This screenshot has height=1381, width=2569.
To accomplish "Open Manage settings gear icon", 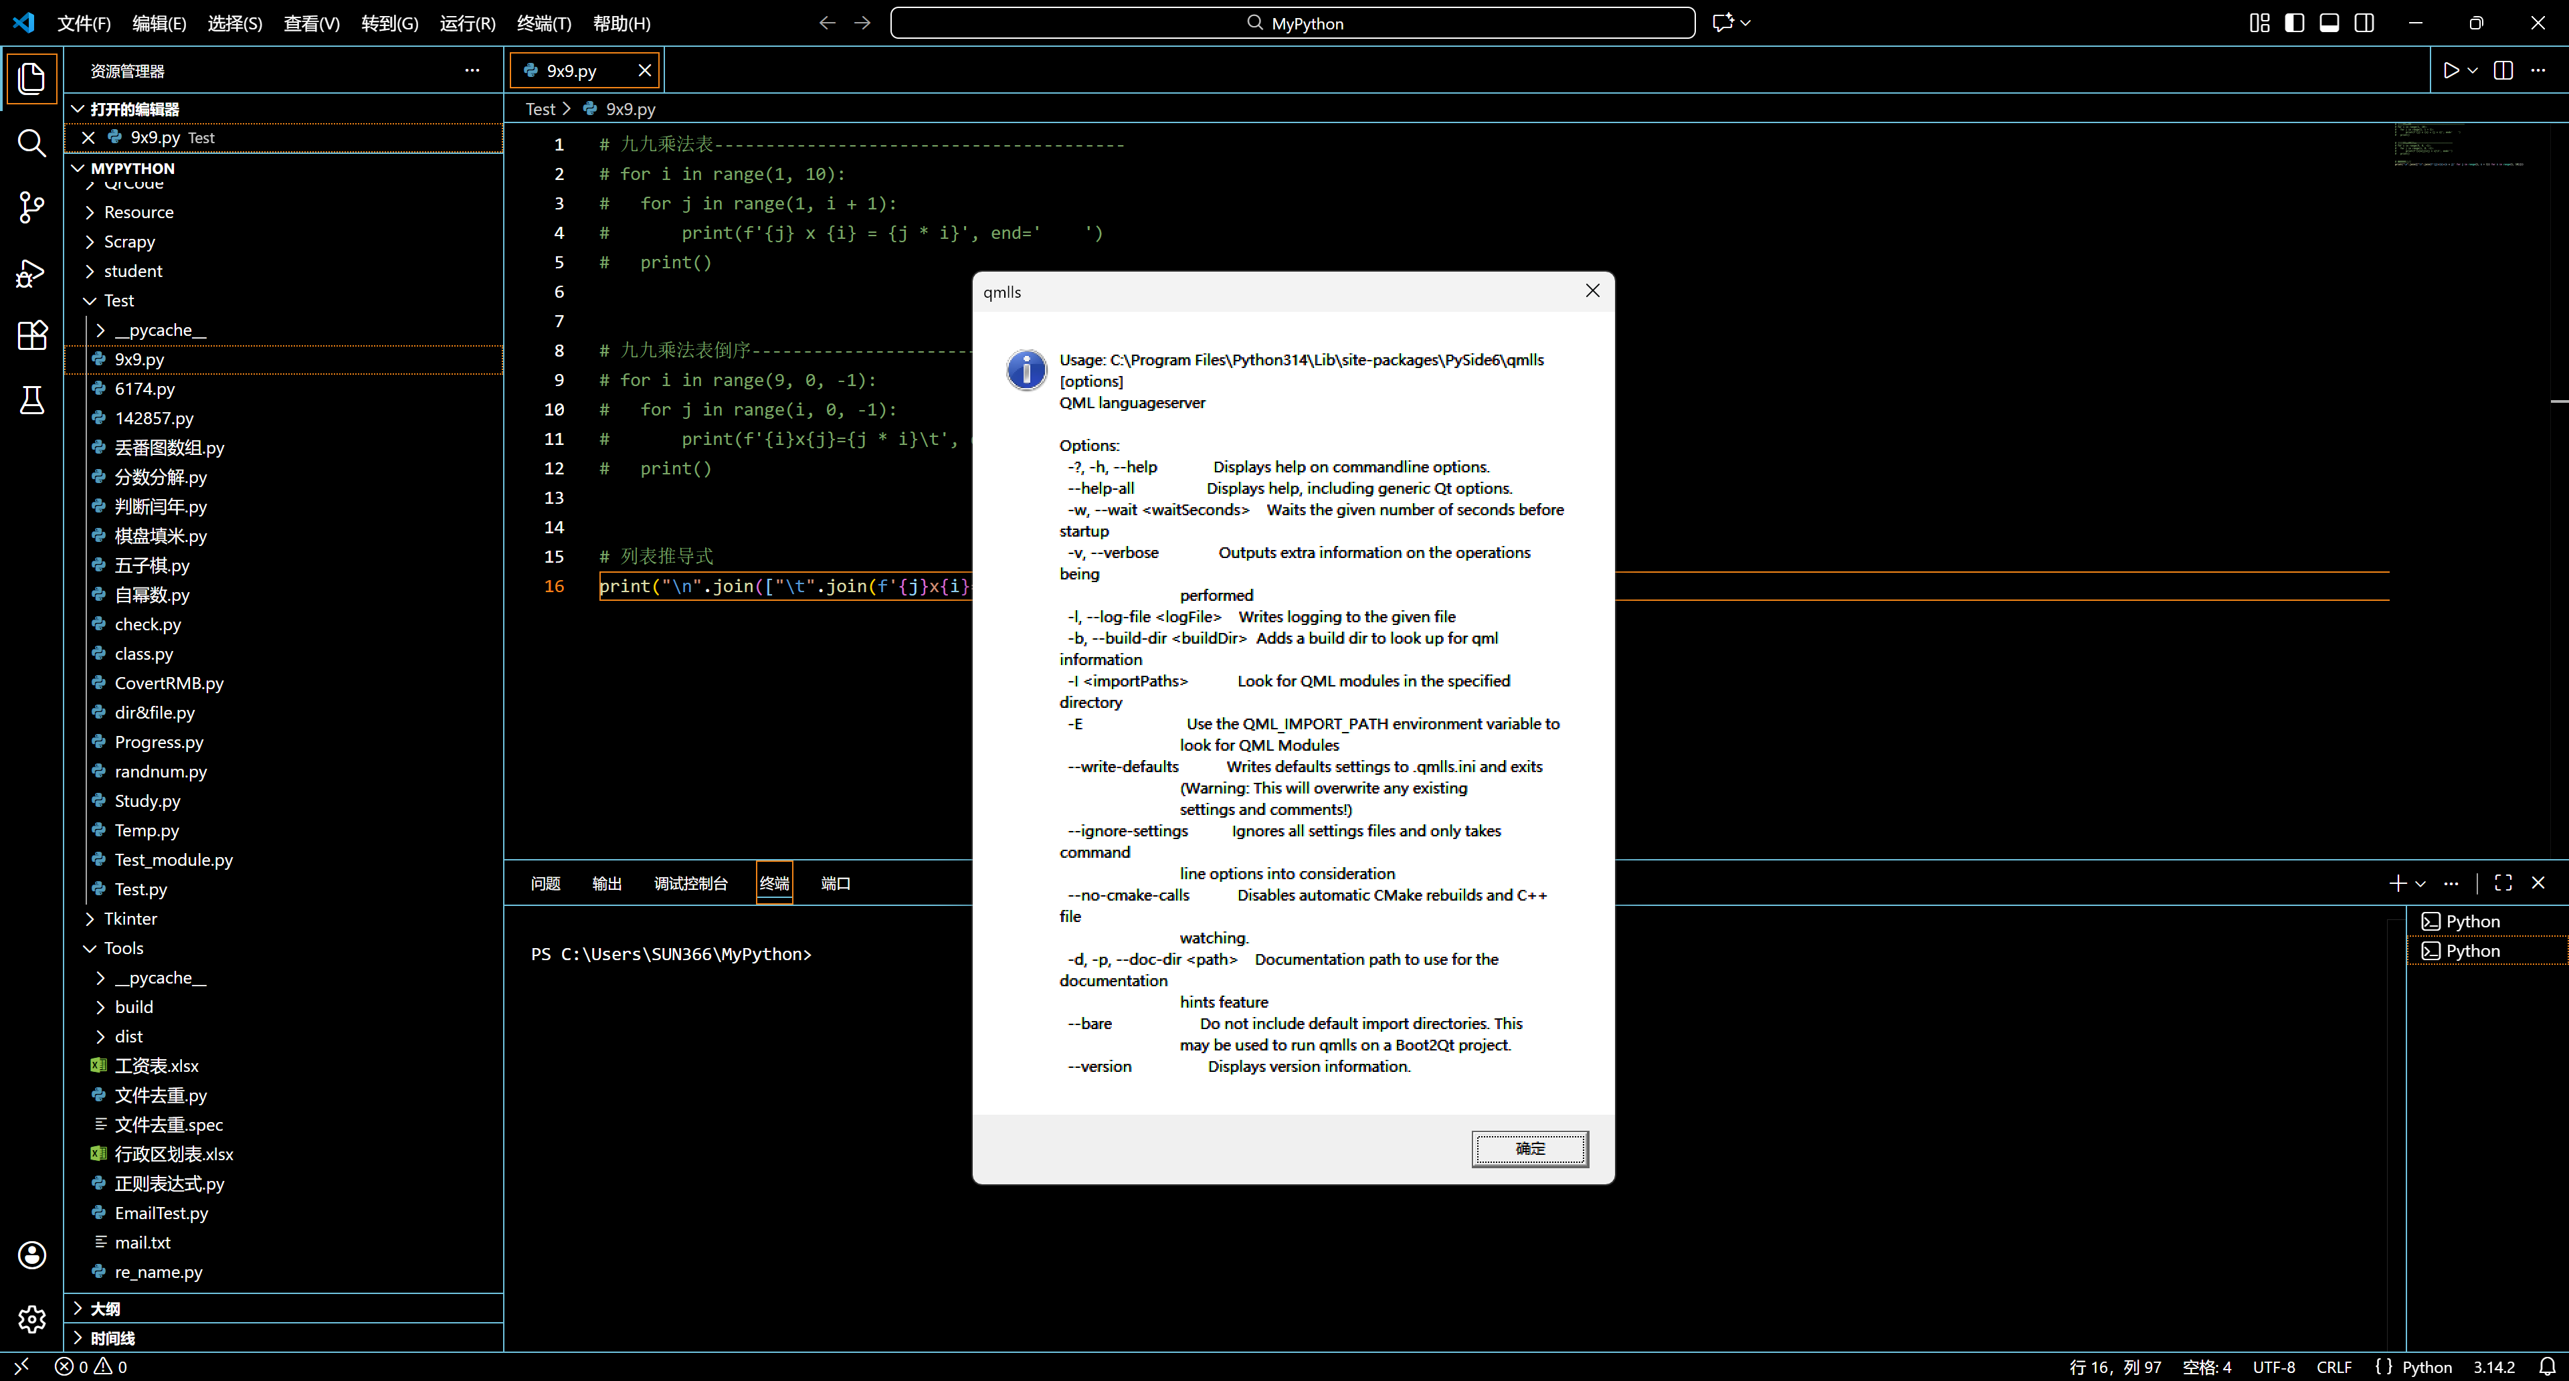I will (32, 1318).
